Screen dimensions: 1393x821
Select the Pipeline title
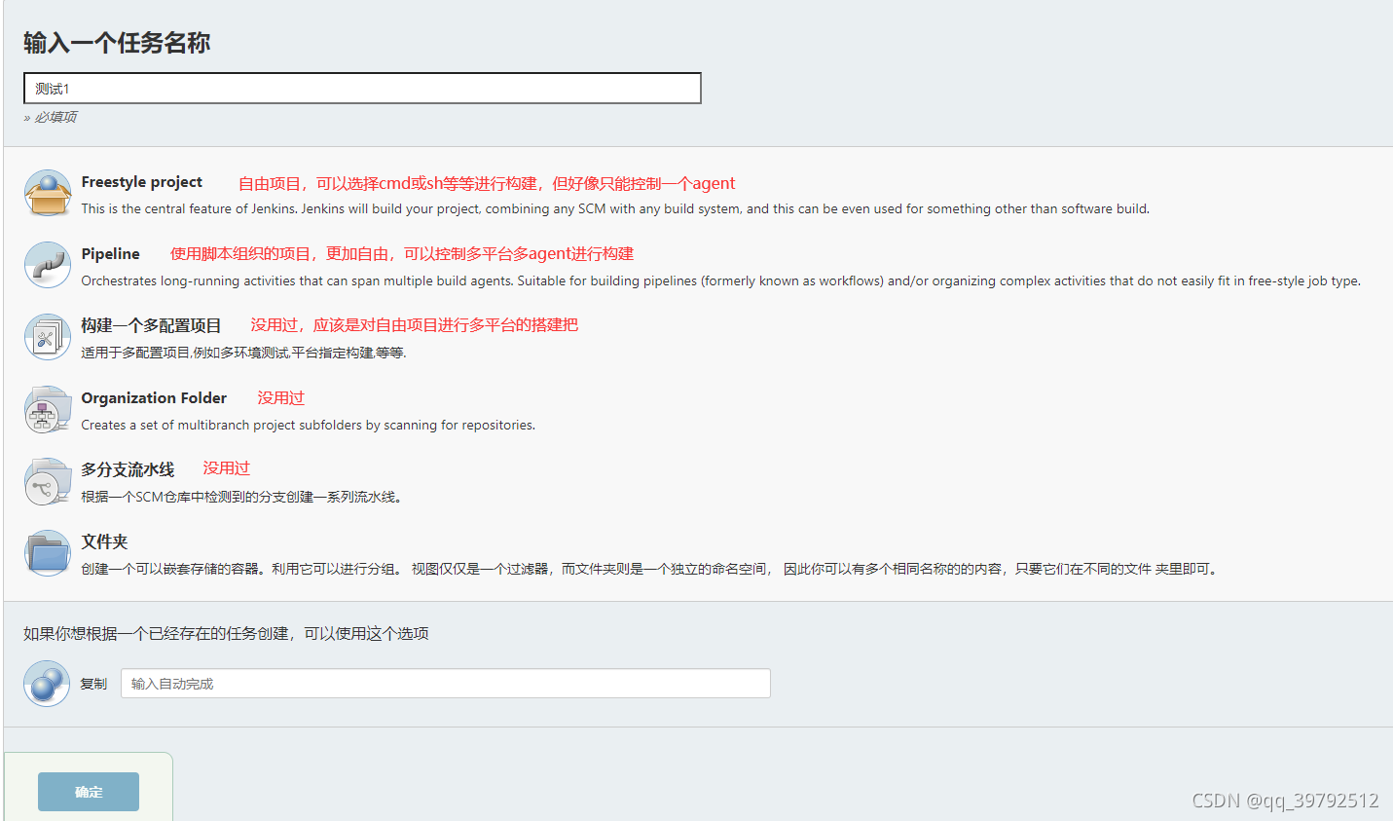[x=111, y=254]
